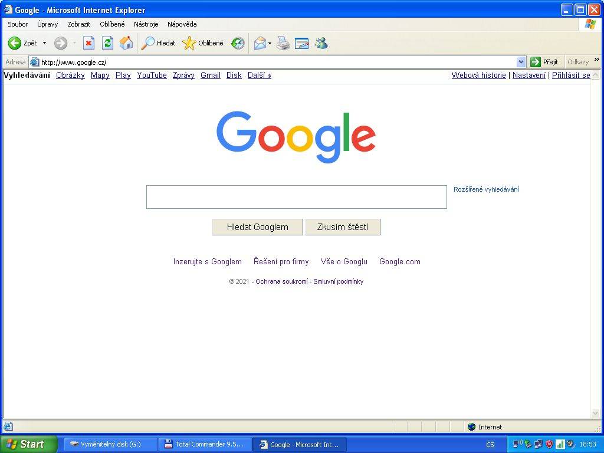Viewport: 604px width, 453px height.
Task: Open the Smluvní podmínky link
Action: [338, 281]
